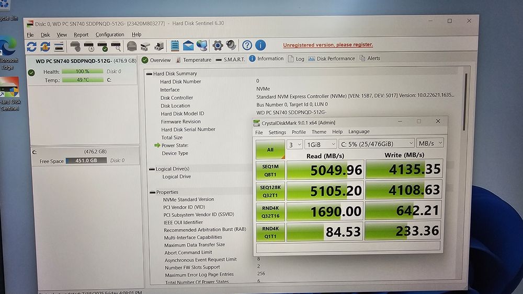Open the blue notepad report icon
The width and height of the screenshot is (523, 294).
pyautogui.click(x=175, y=45)
